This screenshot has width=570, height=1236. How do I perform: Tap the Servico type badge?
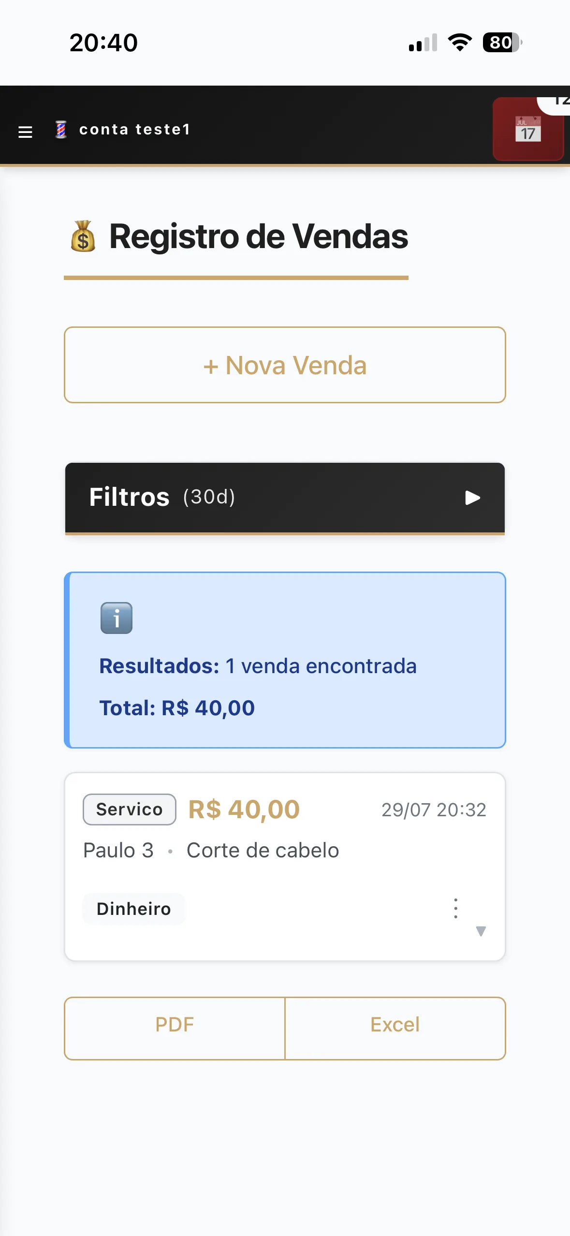[130, 809]
